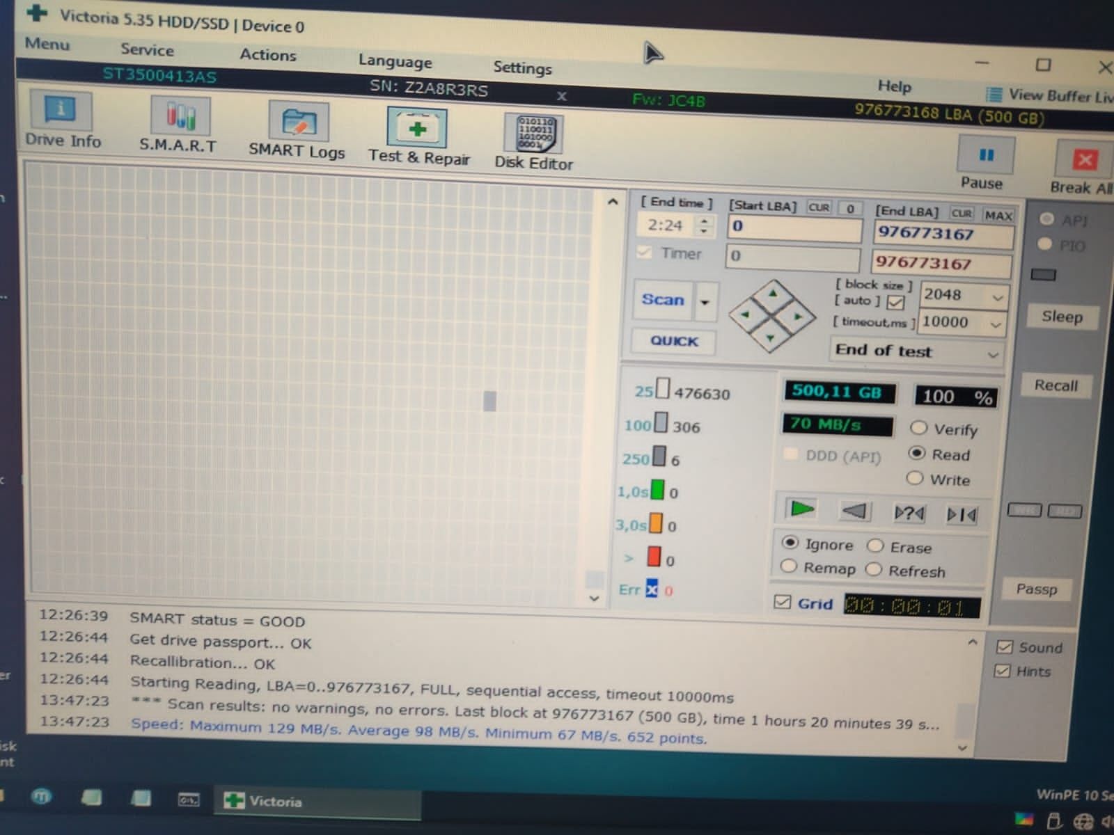Image resolution: width=1114 pixels, height=835 pixels.
Task: Click the random access scan button
Action: tap(909, 514)
